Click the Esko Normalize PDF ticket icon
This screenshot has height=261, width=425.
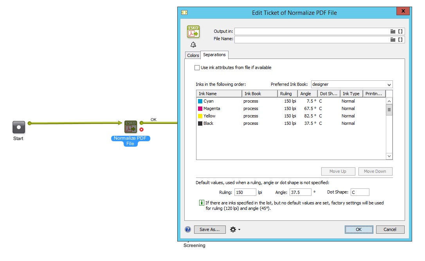click(193, 32)
